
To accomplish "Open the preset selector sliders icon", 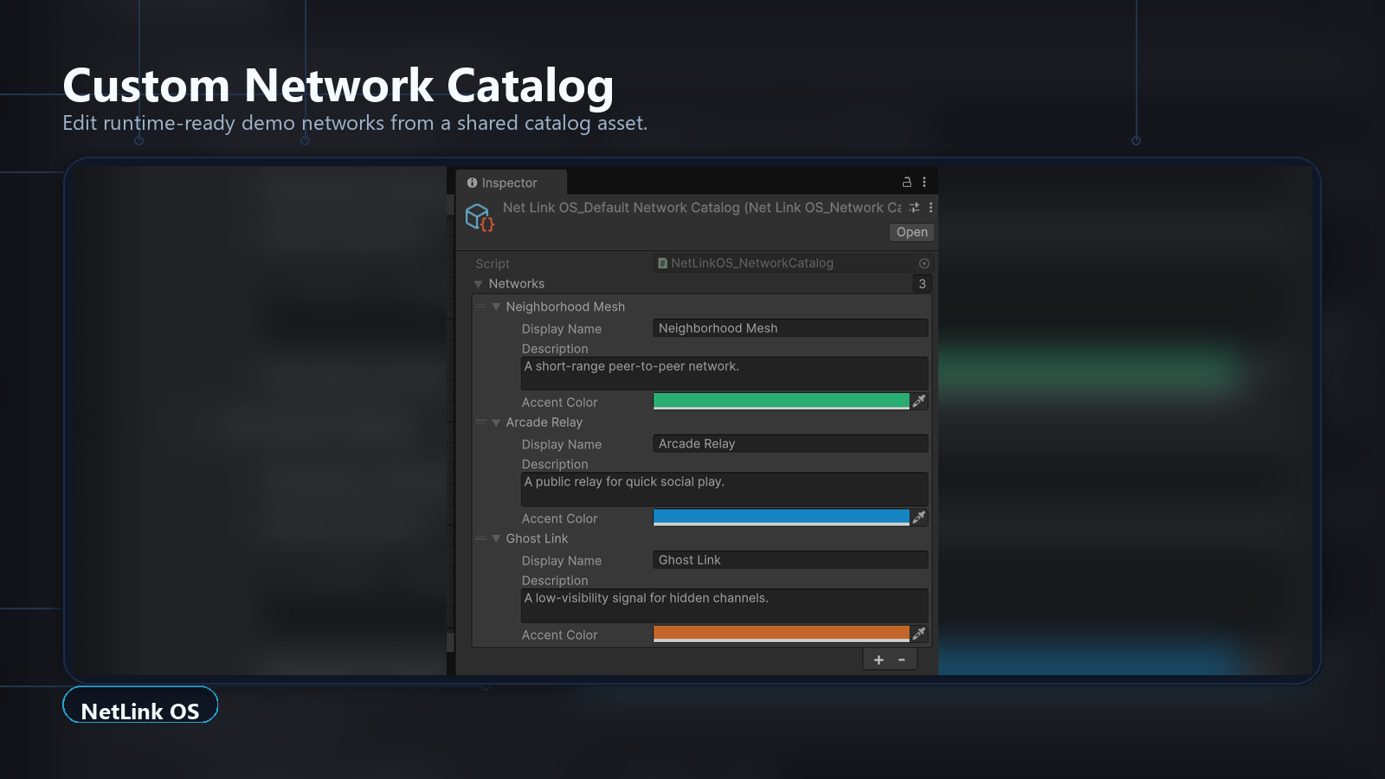I will pyautogui.click(x=914, y=208).
